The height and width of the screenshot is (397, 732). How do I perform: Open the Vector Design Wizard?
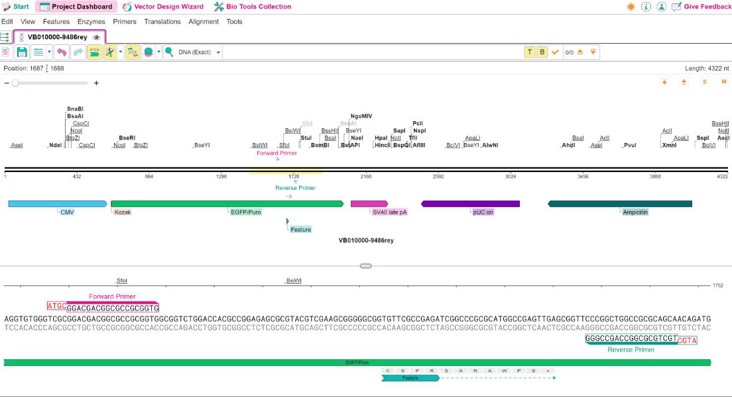point(163,7)
